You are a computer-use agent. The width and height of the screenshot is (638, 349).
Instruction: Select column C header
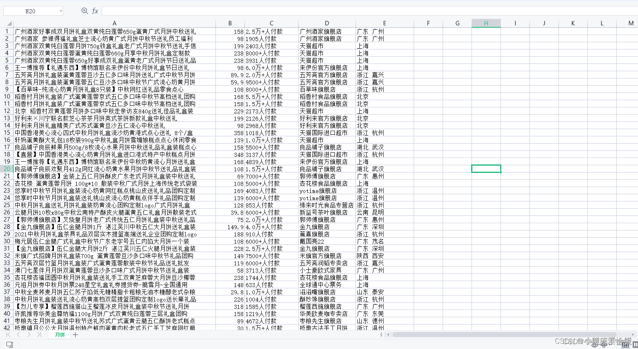pyautogui.click(x=271, y=23)
